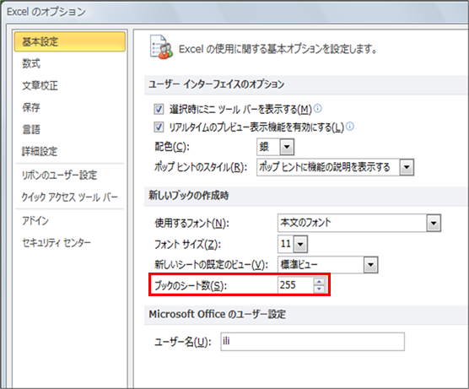The image size is (469, 389).
Task: Toggle リアルタイムのプレビュー表示機能 checkbox
Action: coord(159,127)
